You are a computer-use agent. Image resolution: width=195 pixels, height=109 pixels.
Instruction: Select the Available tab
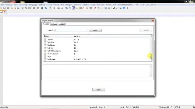pos(46,24)
